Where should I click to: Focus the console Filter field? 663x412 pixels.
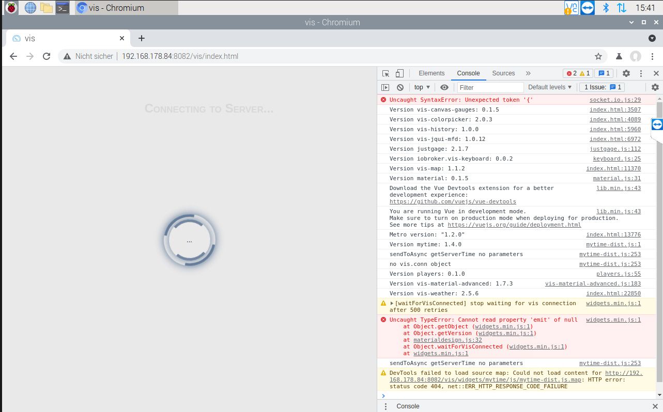pyautogui.click(x=490, y=87)
